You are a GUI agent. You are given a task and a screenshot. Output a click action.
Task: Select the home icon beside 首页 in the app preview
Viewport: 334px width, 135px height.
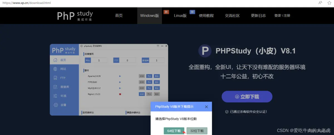pos(55,60)
